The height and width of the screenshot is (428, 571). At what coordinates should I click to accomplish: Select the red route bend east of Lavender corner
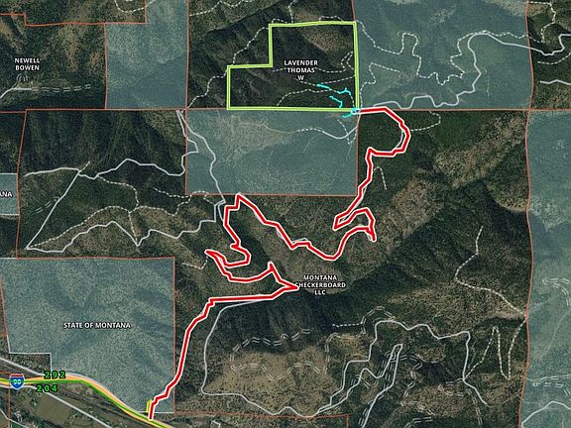[x=397, y=133]
